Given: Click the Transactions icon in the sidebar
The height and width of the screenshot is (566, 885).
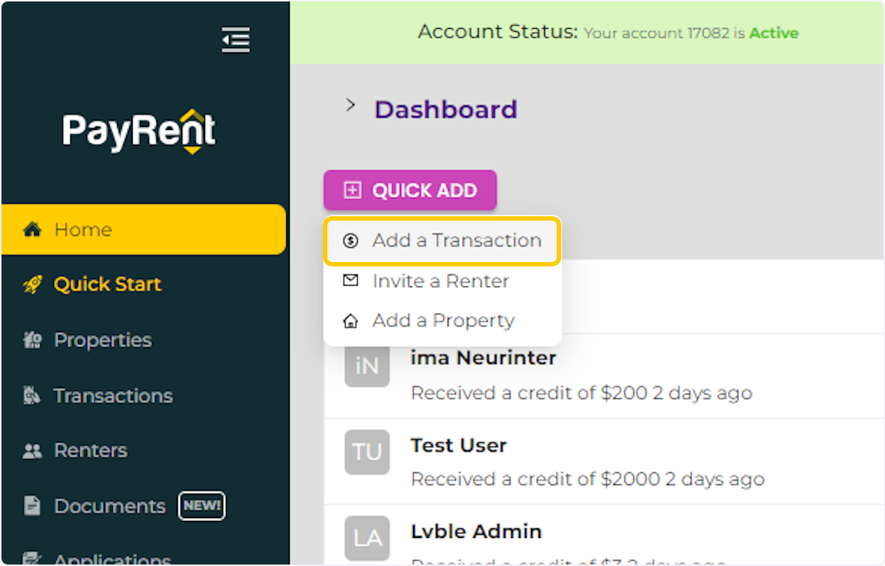Looking at the screenshot, I should coord(33,396).
